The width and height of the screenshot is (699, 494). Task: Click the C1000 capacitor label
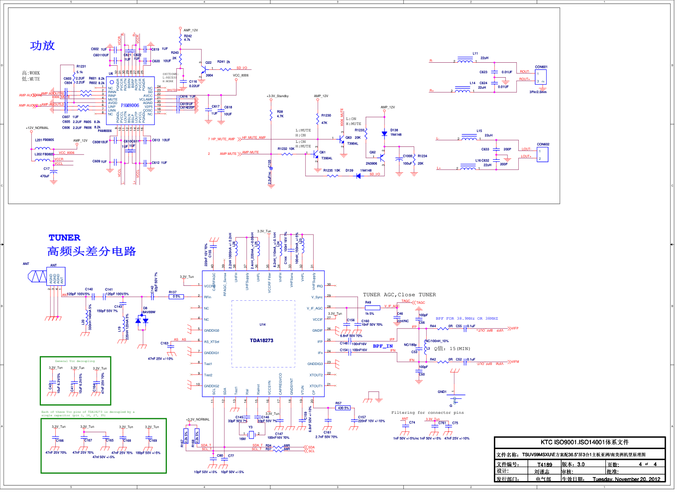coord(408,156)
